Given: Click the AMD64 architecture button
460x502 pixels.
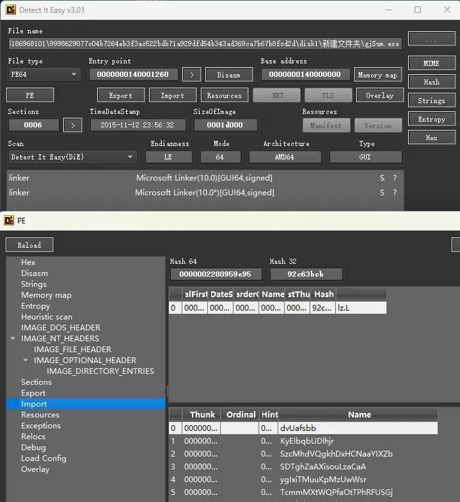Looking at the screenshot, I should click(285, 158).
